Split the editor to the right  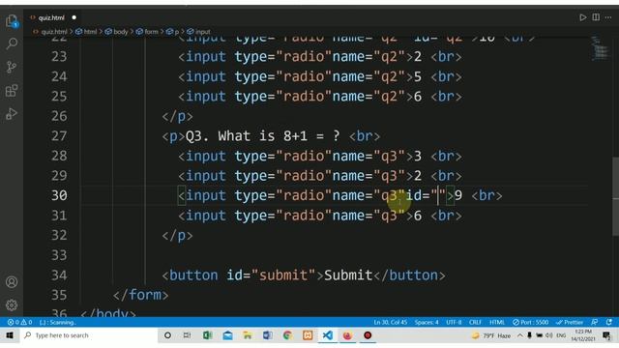pyautogui.click(x=596, y=17)
